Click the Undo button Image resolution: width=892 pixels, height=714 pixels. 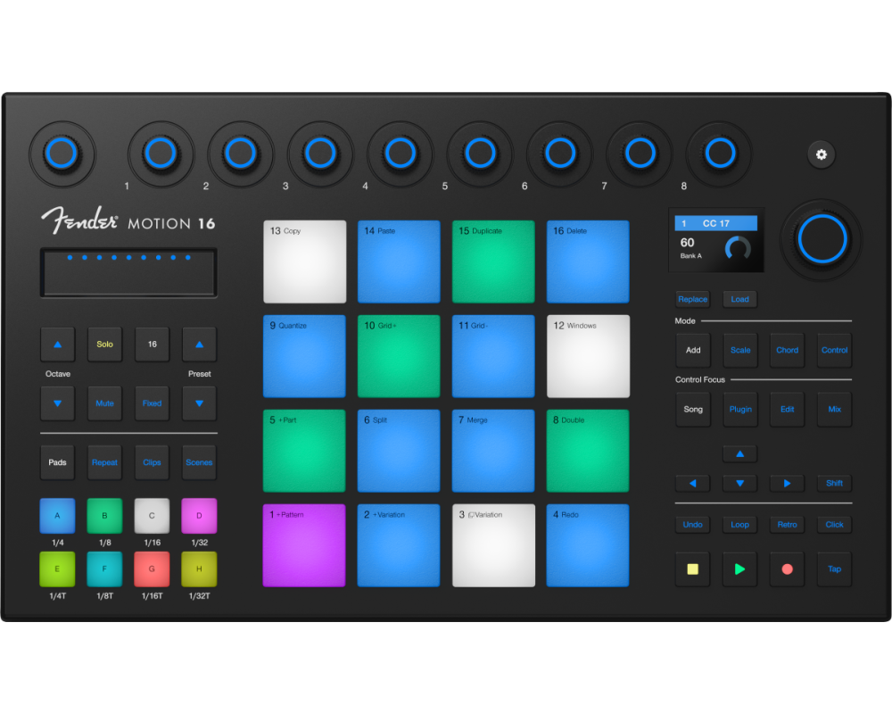coord(692,525)
